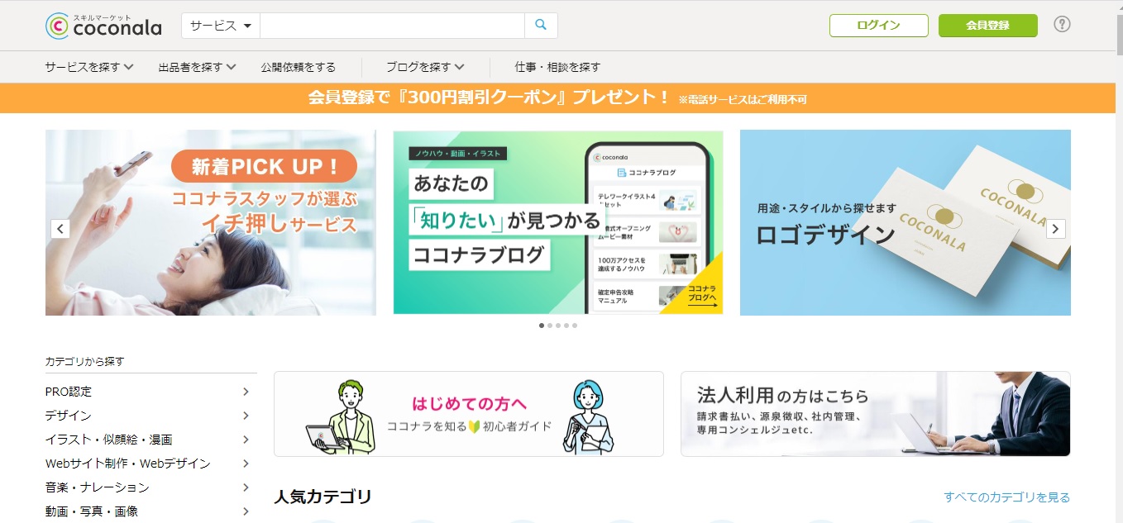The height and width of the screenshot is (523, 1123).
Task: Select the third carousel dot
Action: (x=558, y=326)
